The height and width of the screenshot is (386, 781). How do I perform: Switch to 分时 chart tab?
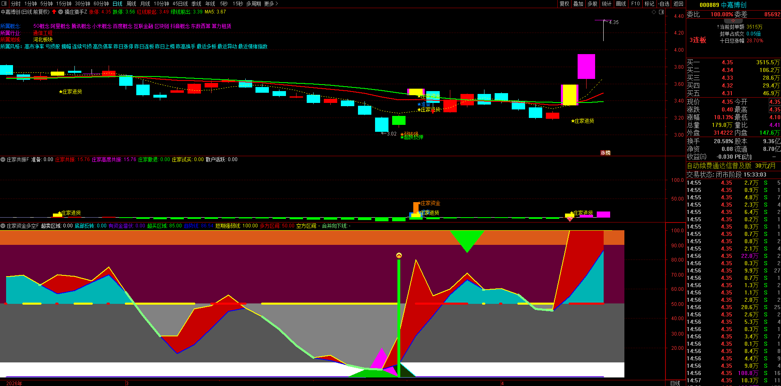[x=15, y=4]
